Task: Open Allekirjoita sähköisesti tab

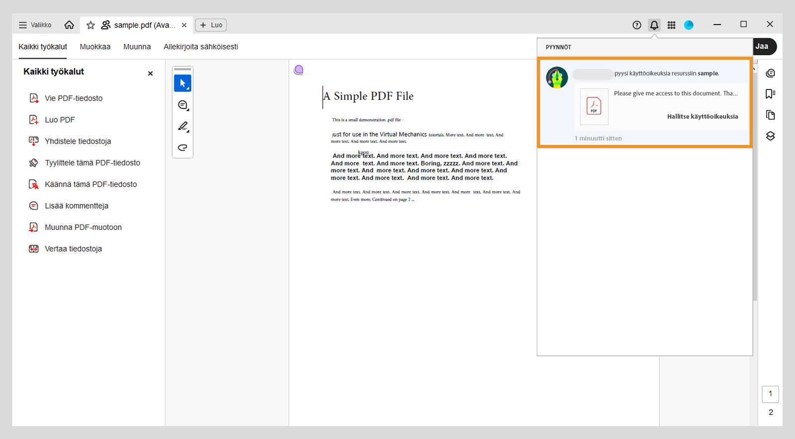Action: (201, 47)
